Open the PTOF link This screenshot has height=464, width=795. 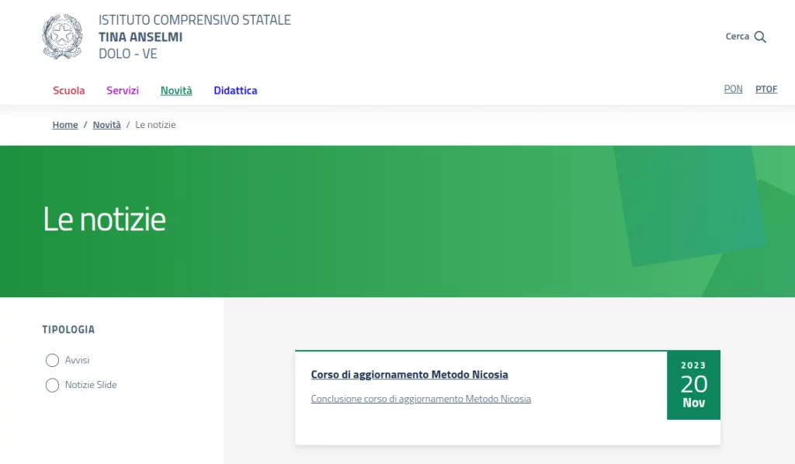tap(766, 89)
